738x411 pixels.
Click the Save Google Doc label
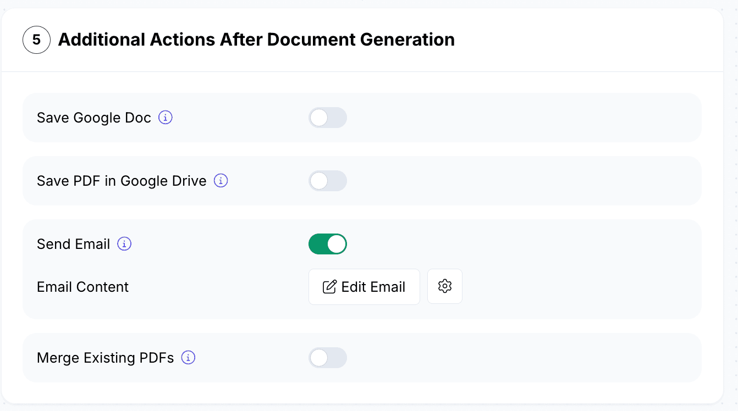pyautogui.click(x=94, y=118)
